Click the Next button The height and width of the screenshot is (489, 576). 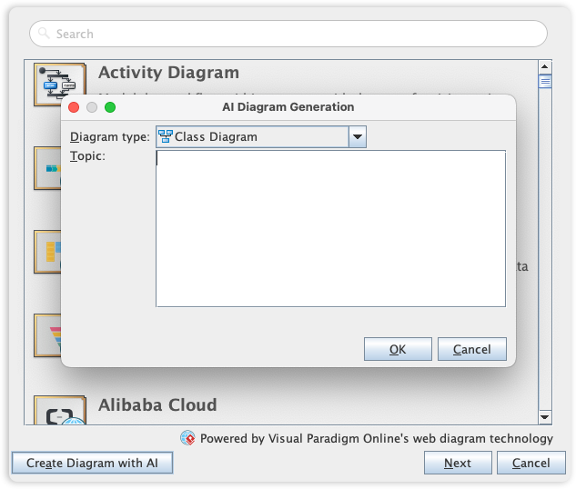[457, 463]
